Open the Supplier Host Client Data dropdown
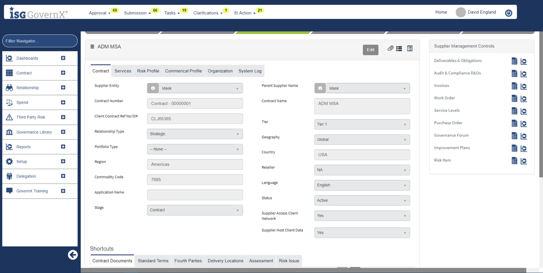 [x=362, y=233]
